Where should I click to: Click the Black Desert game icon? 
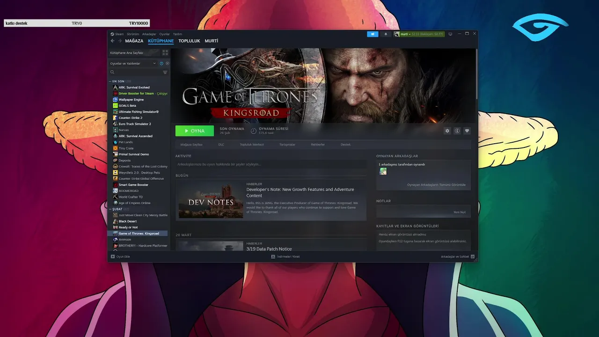click(x=115, y=221)
